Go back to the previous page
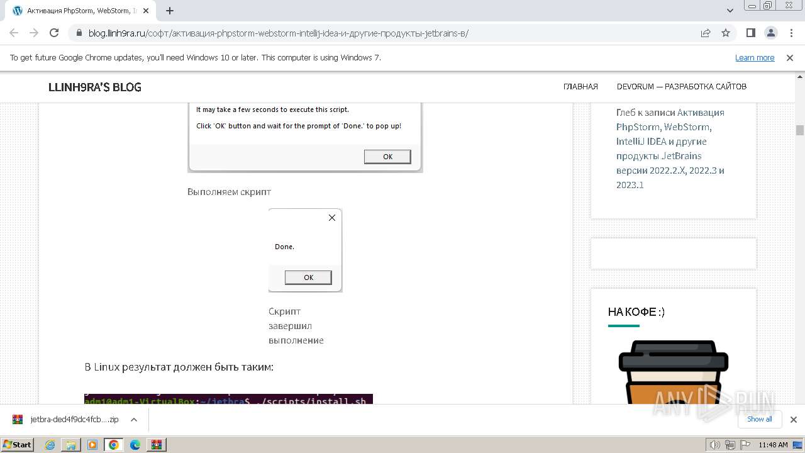 click(14, 33)
